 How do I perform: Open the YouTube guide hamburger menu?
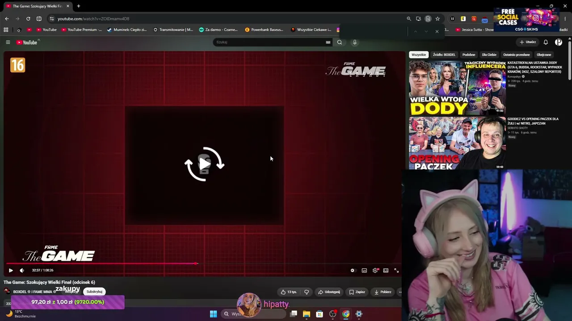8,42
